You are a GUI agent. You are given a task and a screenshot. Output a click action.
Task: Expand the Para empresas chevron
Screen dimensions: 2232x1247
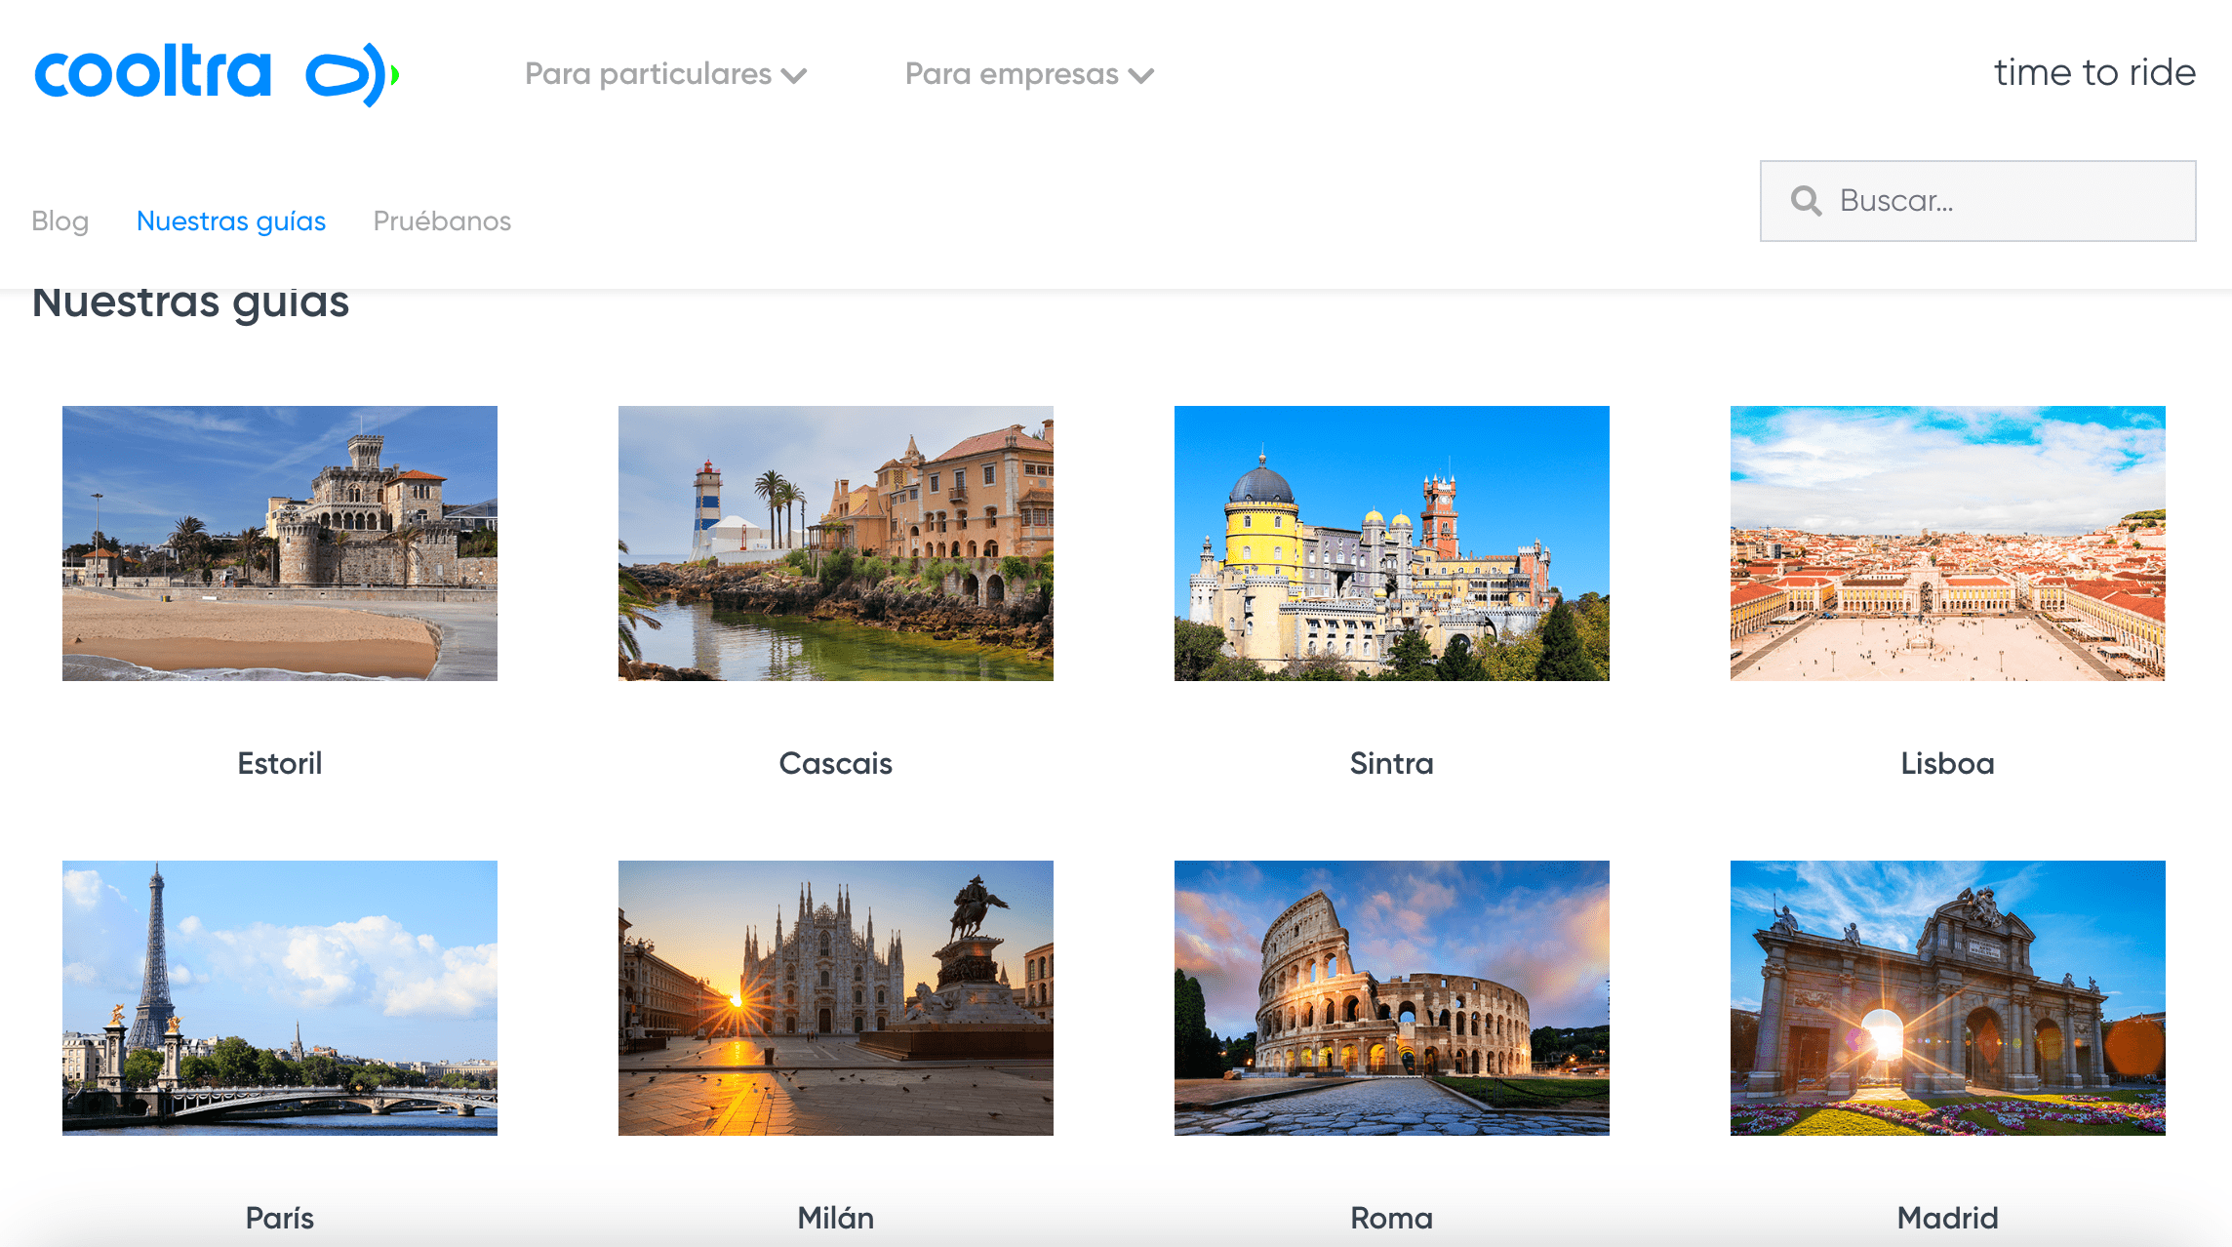click(1140, 76)
